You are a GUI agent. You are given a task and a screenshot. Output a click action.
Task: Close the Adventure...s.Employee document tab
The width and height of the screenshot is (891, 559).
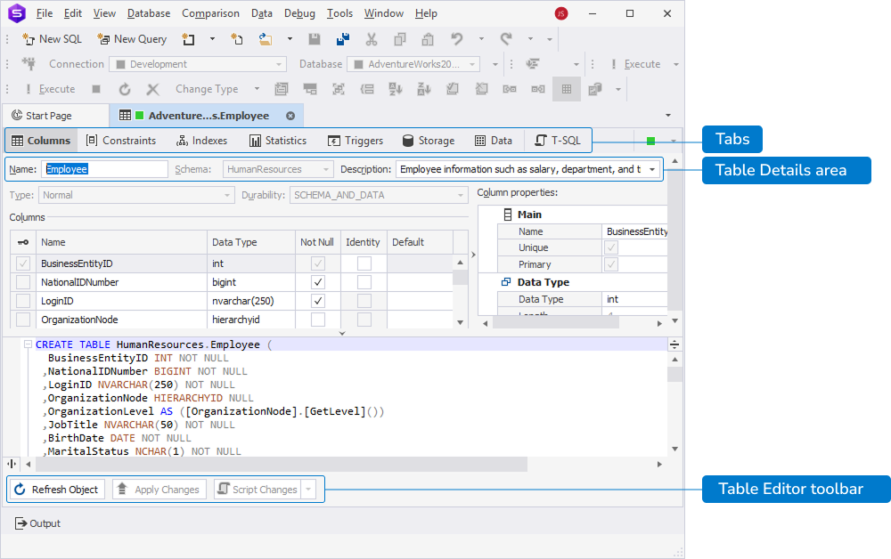[290, 116]
